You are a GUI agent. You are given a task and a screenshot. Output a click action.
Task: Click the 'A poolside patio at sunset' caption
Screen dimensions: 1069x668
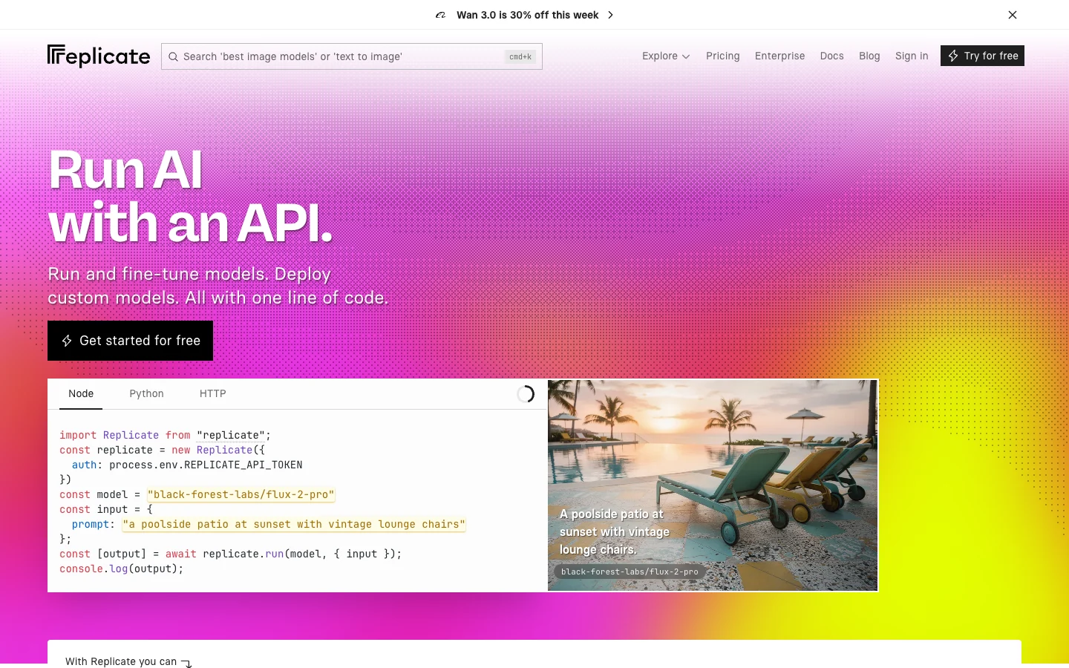[615, 531]
